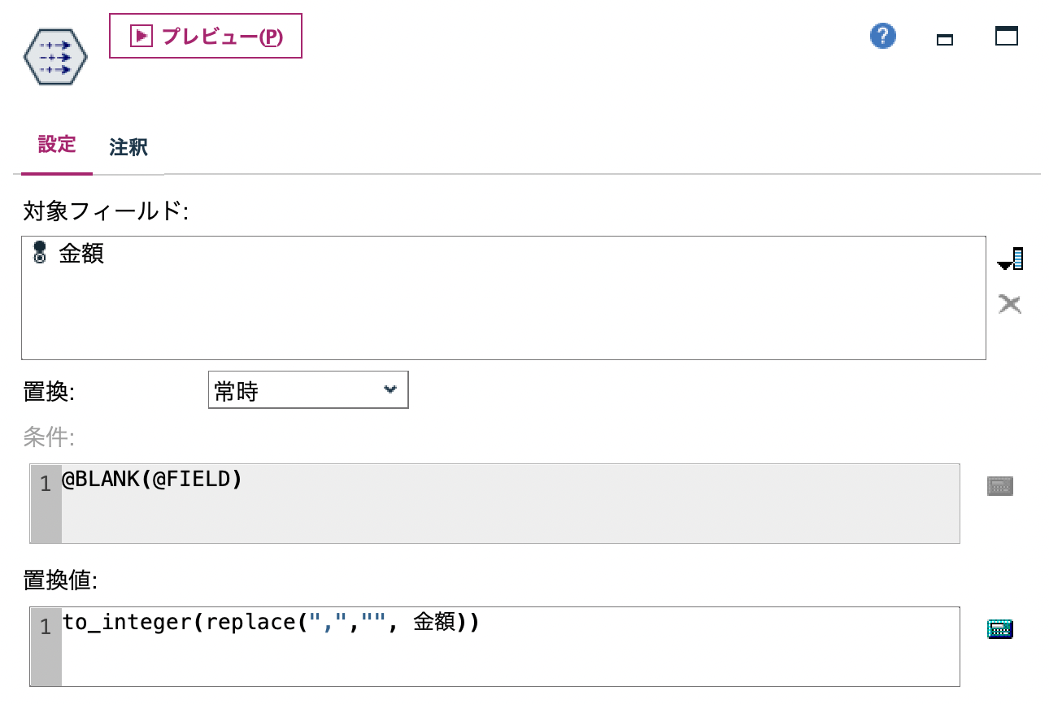
Task: Click the maximize dialog icon
Action: point(1006,36)
